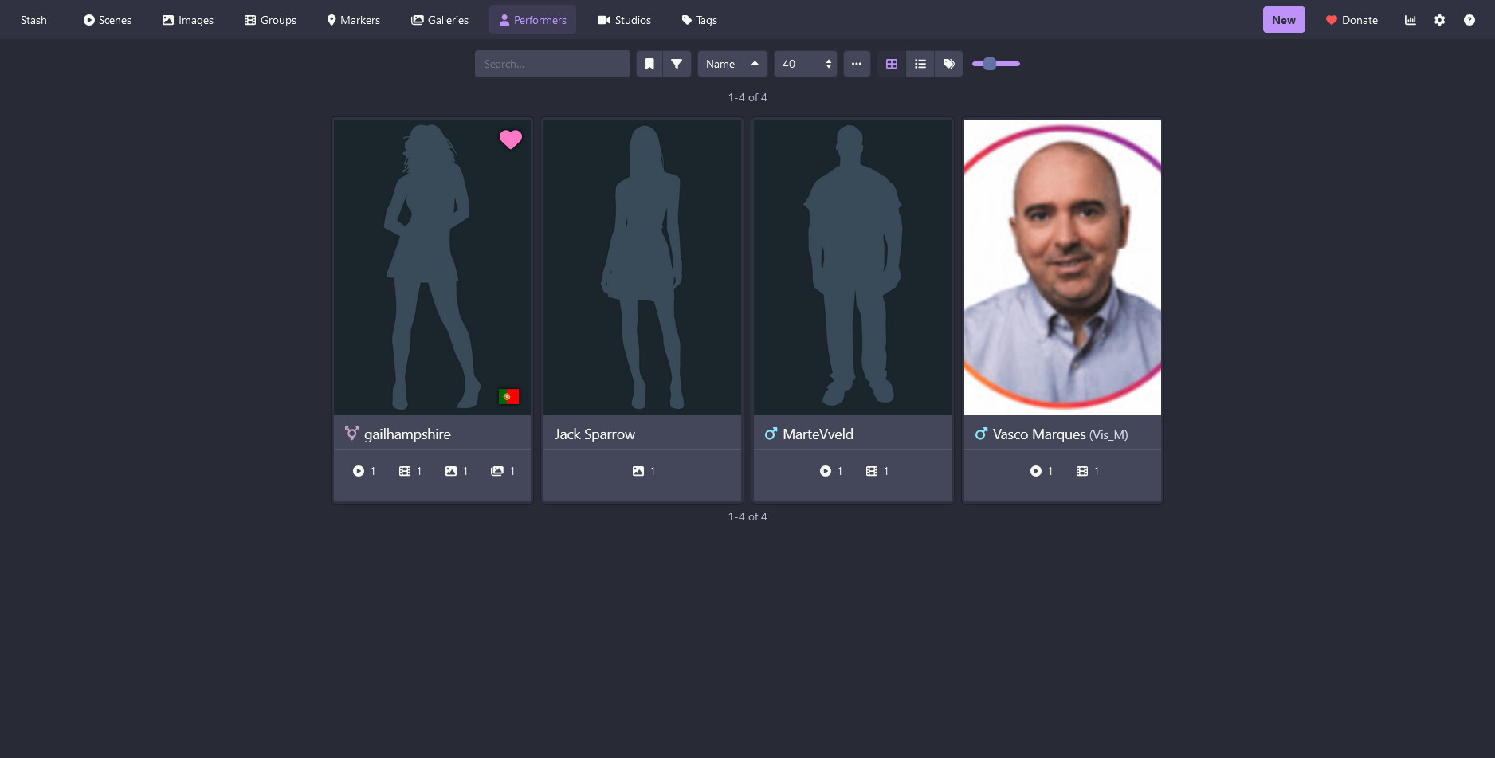The width and height of the screenshot is (1495, 758).
Task: Expand the more options ellipsis menu
Action: click(857, 64)
